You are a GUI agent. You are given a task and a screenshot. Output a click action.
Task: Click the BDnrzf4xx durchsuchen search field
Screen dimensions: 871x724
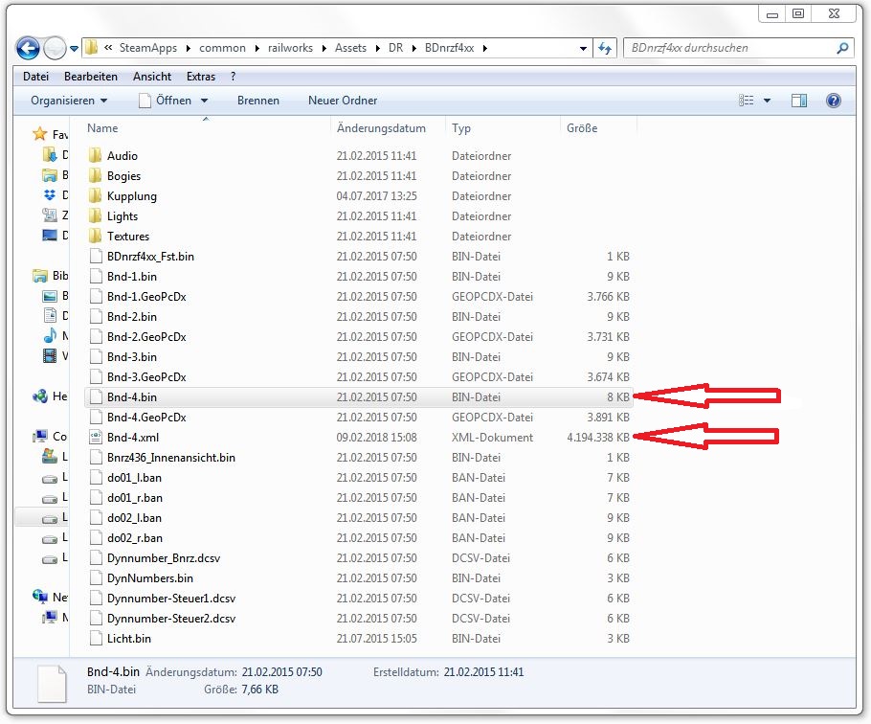click(x=730, y=48)
